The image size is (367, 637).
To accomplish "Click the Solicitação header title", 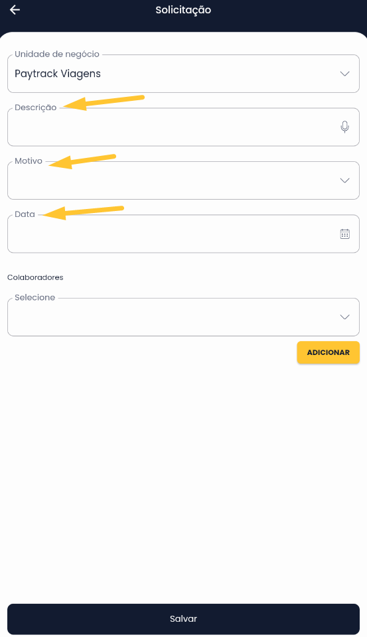I will tap(183, 10).
